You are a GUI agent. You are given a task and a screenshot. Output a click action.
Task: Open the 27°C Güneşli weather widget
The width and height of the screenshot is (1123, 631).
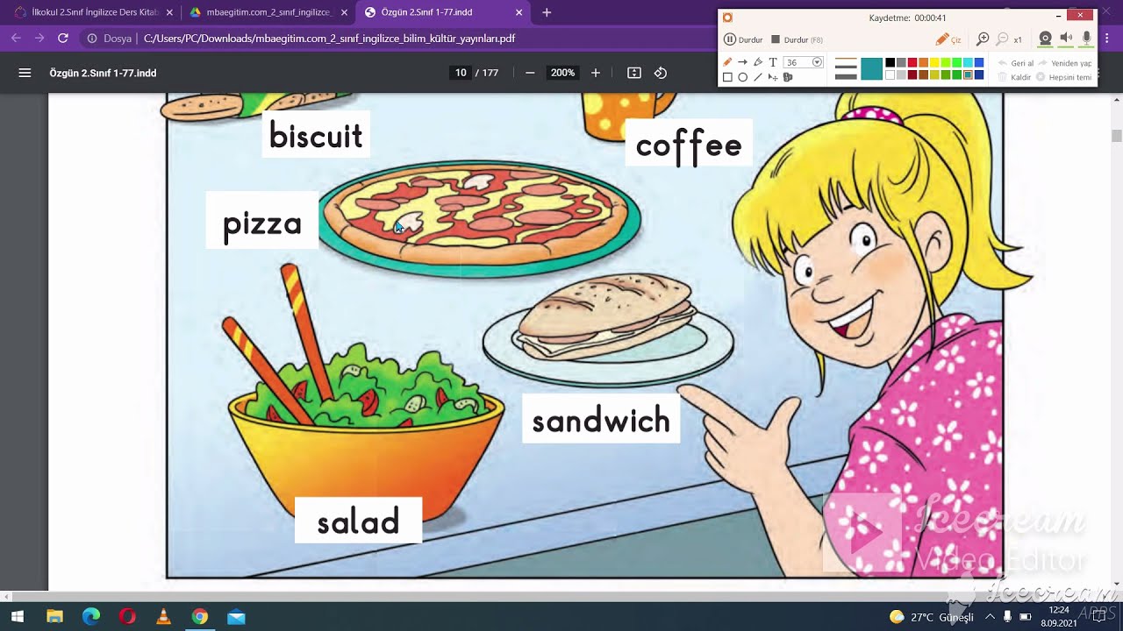point(932,617)
